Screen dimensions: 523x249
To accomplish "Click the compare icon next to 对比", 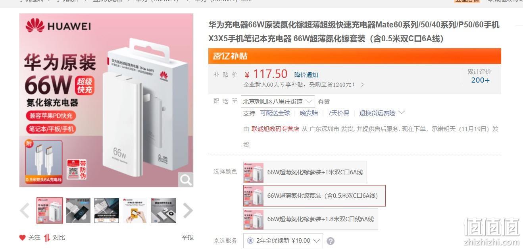I will tap(47, 237).
